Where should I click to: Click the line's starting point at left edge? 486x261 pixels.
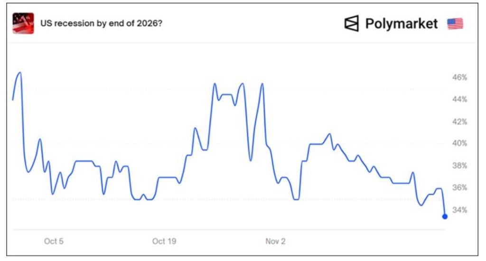click(13, 100)
